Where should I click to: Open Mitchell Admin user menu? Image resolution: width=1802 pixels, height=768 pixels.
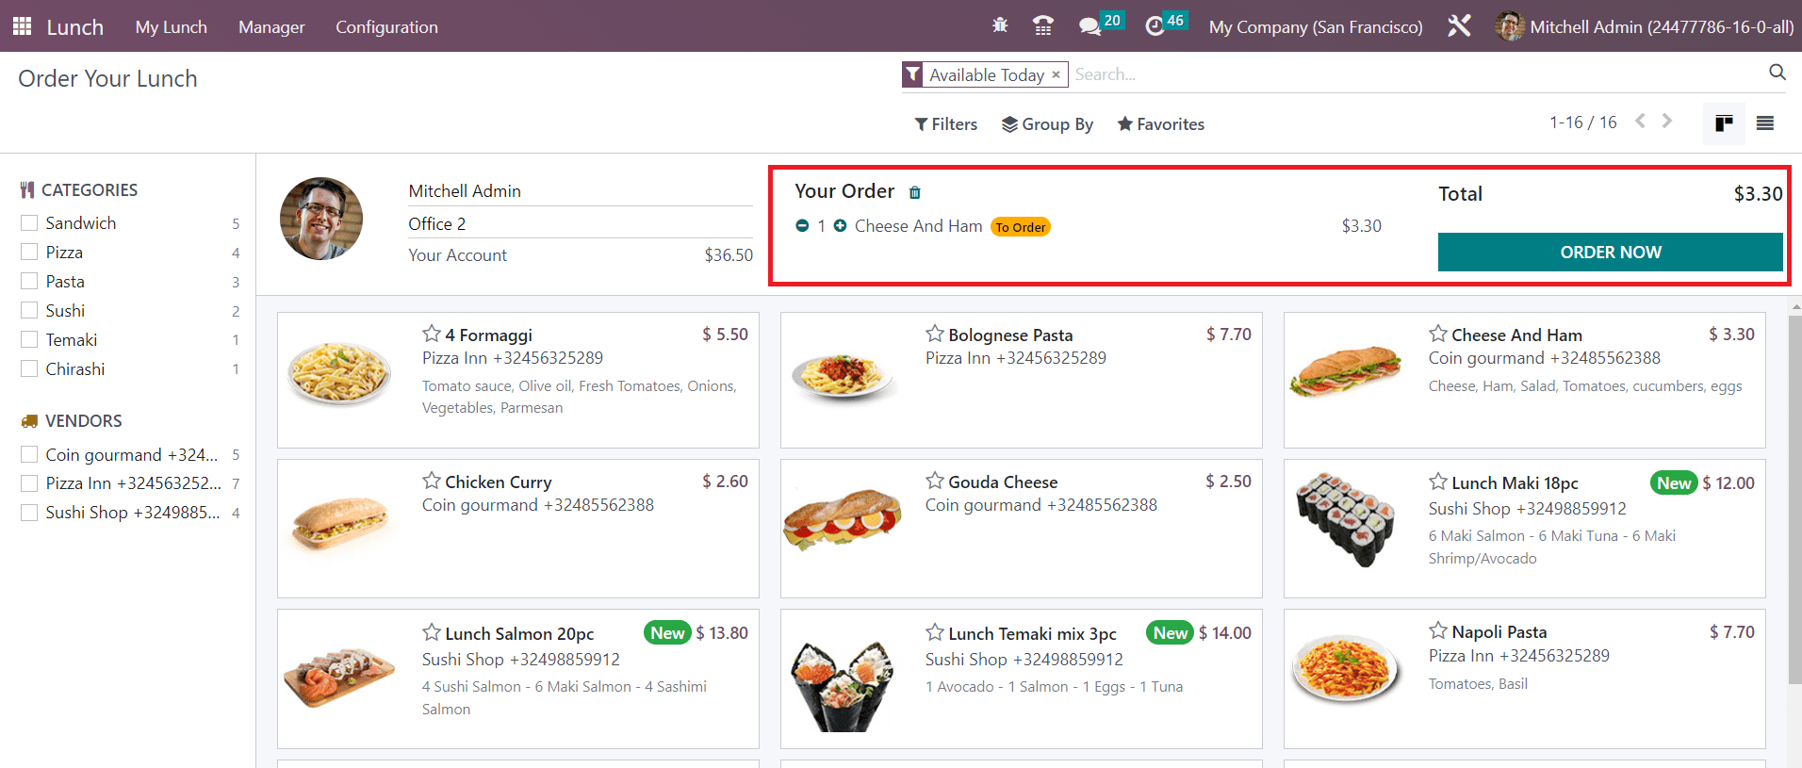[x=1645, y=27]
